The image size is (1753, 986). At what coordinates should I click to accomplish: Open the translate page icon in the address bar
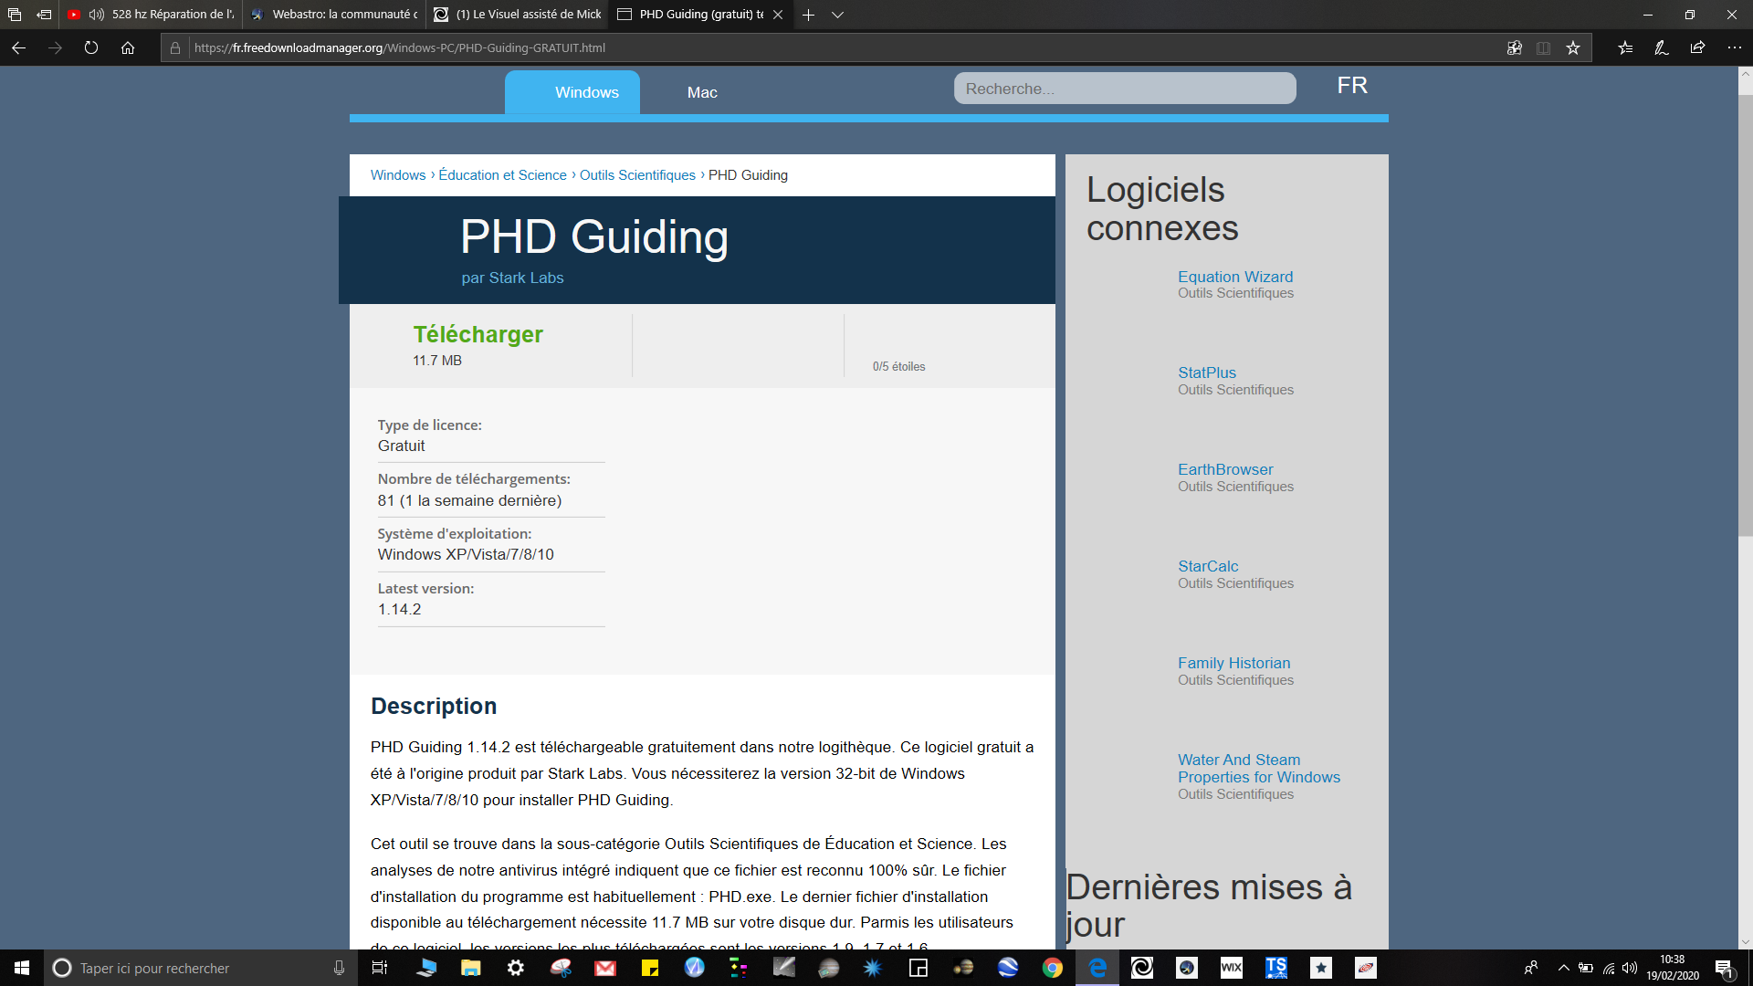[1515, 48]
